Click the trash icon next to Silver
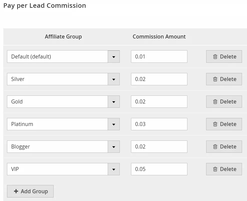This screenshot has height=201, width=247. 215,79
